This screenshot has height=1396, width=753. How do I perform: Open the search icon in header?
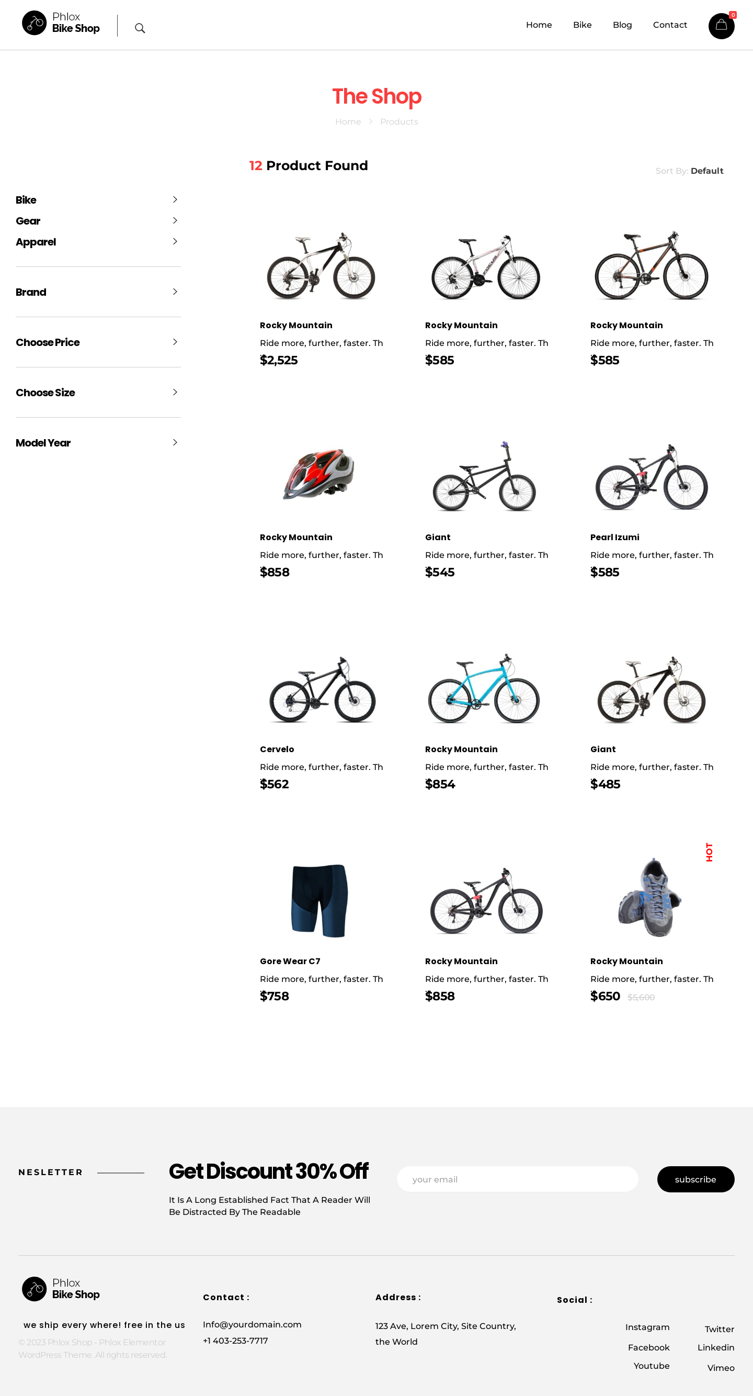140,28
